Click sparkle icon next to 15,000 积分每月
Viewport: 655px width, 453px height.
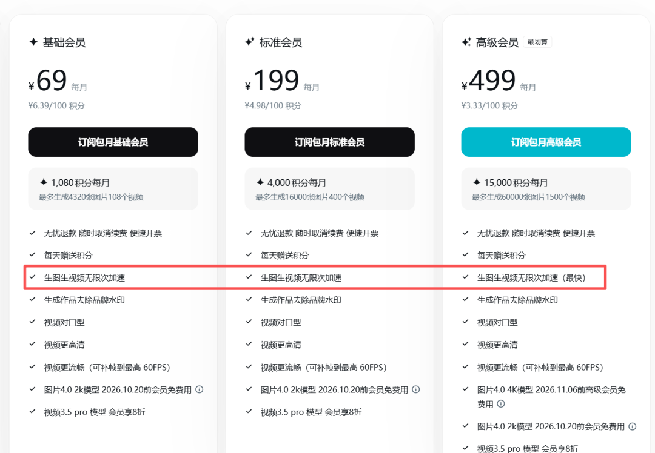pos(476,182)
